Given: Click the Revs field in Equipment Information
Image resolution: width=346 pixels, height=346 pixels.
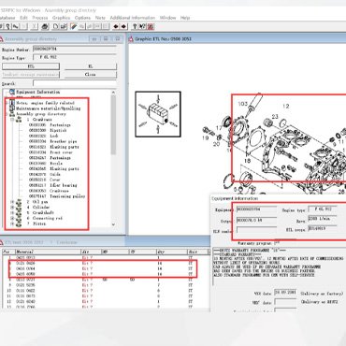Looking at the screenshot, I should (x=323, y=219).
